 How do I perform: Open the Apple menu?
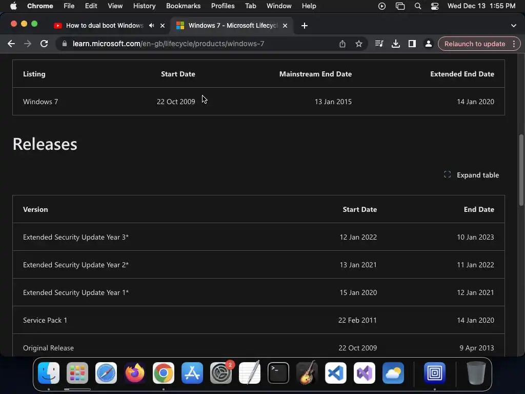coord(13,6)
